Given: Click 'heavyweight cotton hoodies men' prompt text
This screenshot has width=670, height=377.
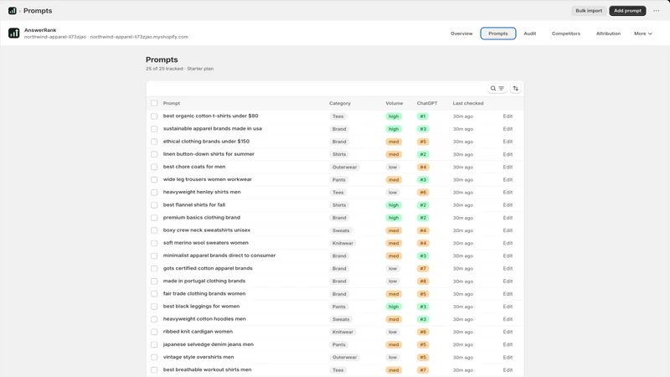Looking at the screenshot, I should [204, 319].
